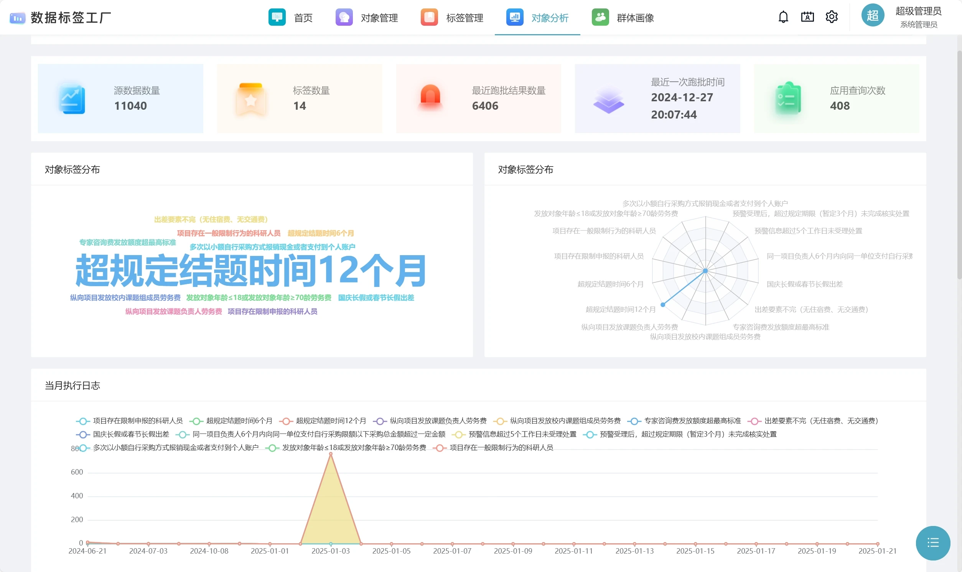Click the 超 user avatar circle
962x572 pixels.
pyautogui.click(x=872, y=16)
